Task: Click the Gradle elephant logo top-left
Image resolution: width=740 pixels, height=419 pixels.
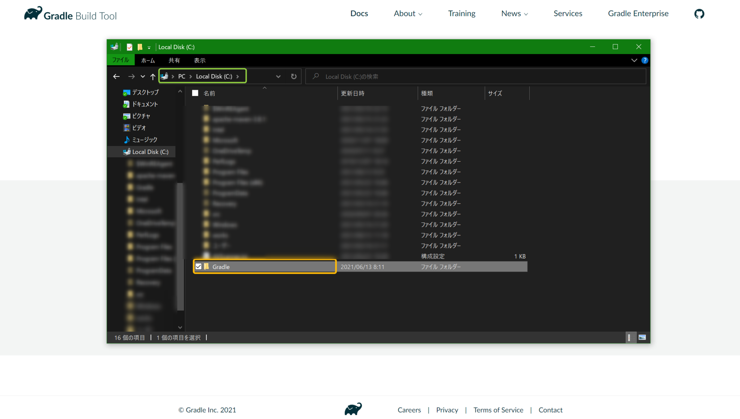Action: [33, 13]
